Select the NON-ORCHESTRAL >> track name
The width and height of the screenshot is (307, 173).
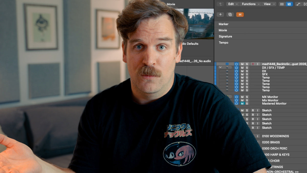[283, 171]
